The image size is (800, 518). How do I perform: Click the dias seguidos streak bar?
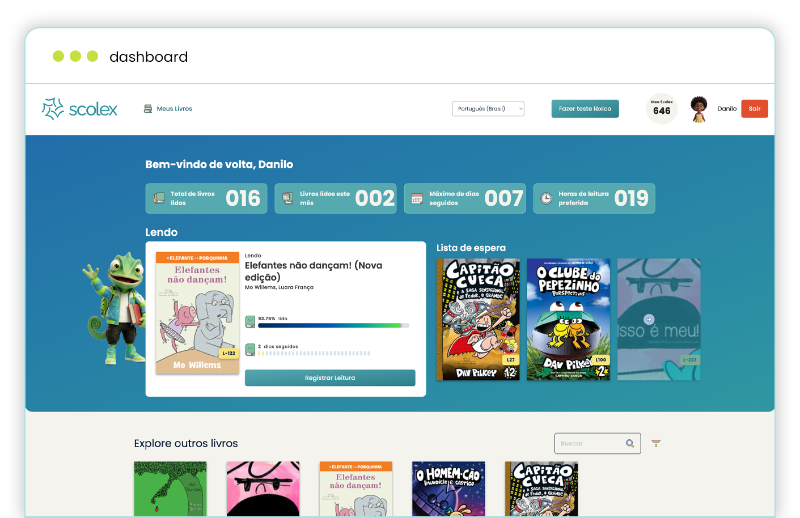pyautogui.click(x=314, y=353)
